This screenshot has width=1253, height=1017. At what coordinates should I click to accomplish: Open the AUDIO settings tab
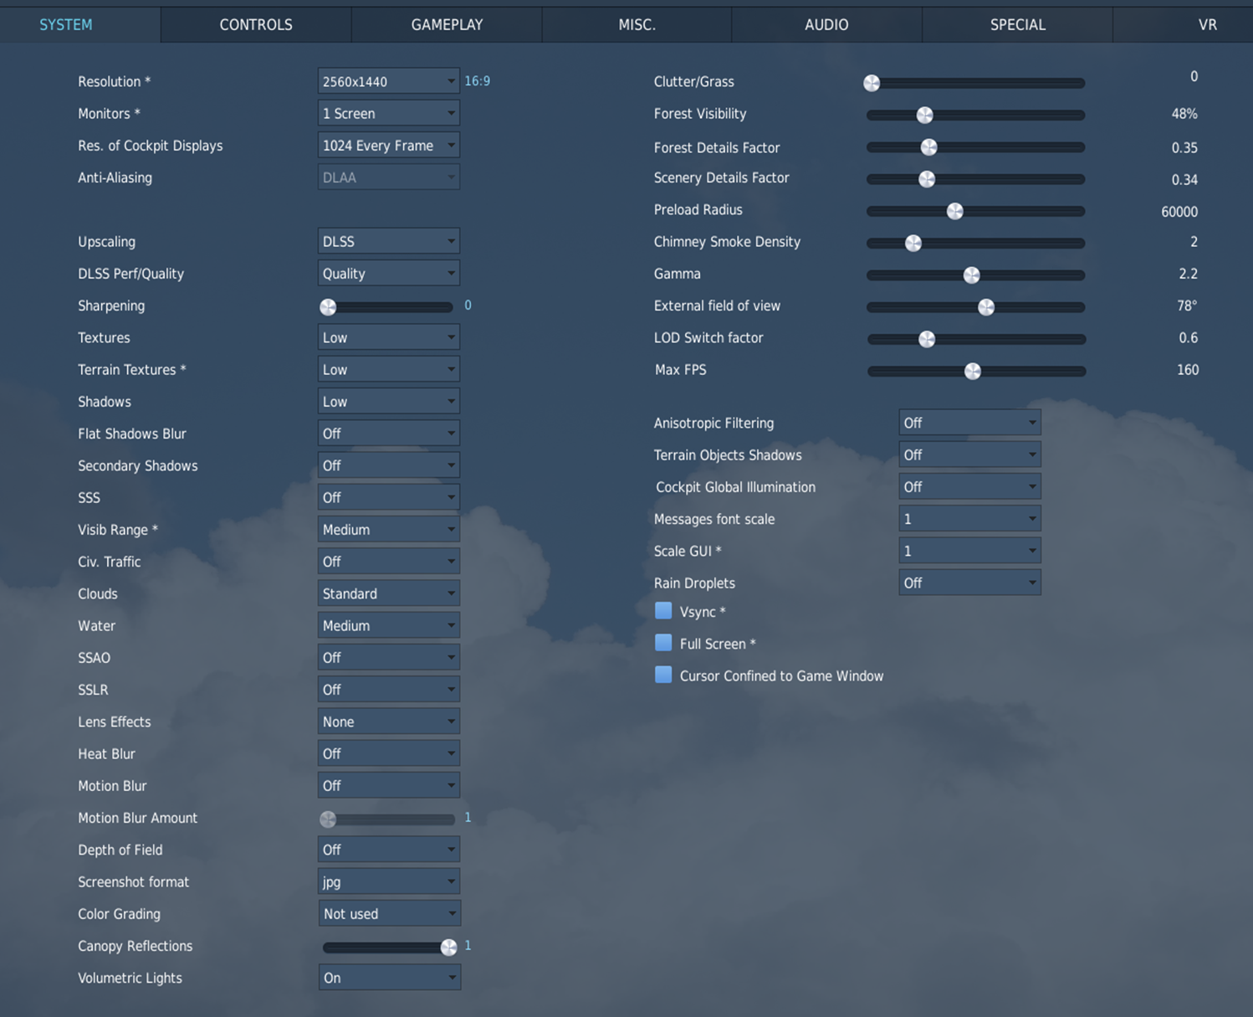tap(826, 24)
